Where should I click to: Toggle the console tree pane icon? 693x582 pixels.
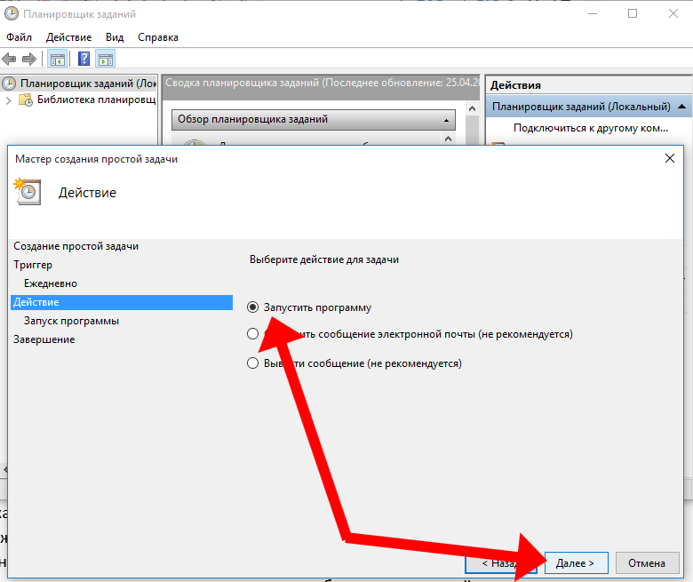pyautogui.click(x=57, y=60)
